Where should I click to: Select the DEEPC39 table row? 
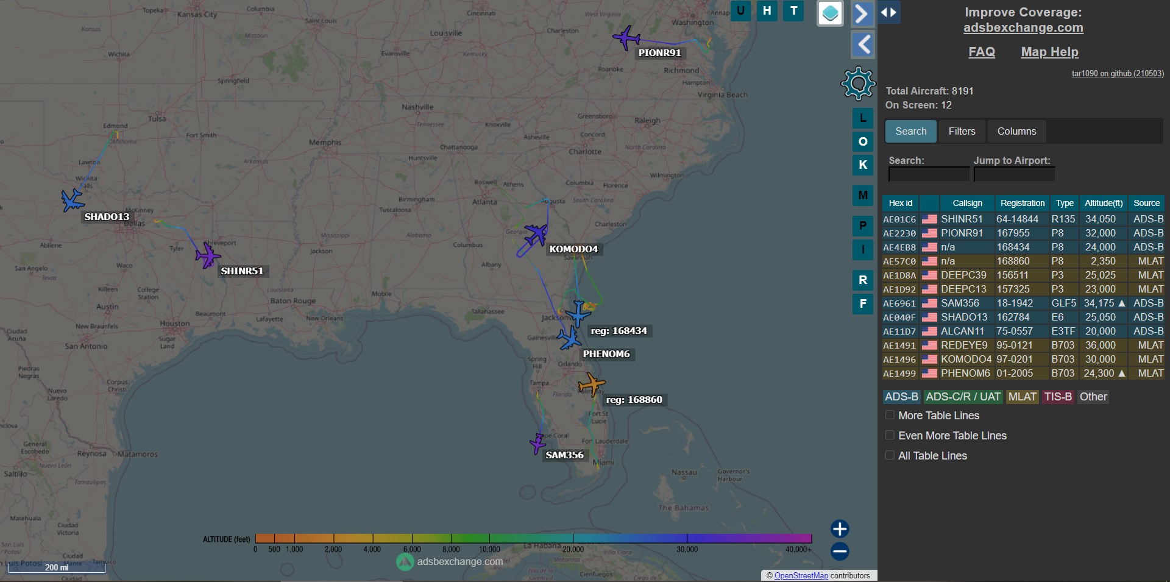[1023, 275]
